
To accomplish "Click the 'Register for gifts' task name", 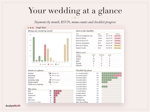I will point(81,48).
